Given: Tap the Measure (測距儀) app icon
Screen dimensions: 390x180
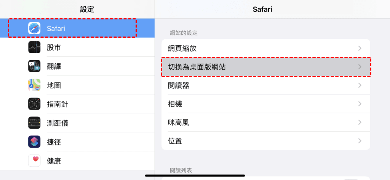Looking at the screenshot, I should (x=34, y=123).
